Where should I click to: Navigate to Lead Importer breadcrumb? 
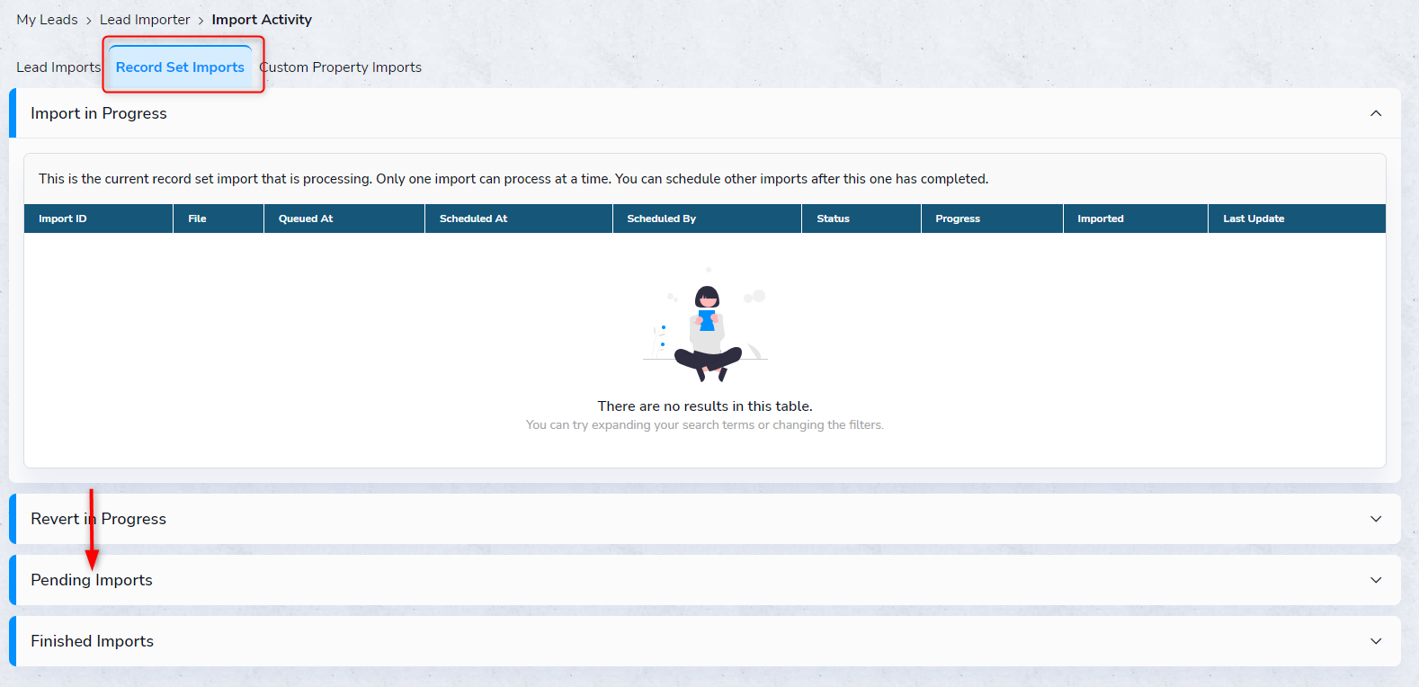coord(145,20)
